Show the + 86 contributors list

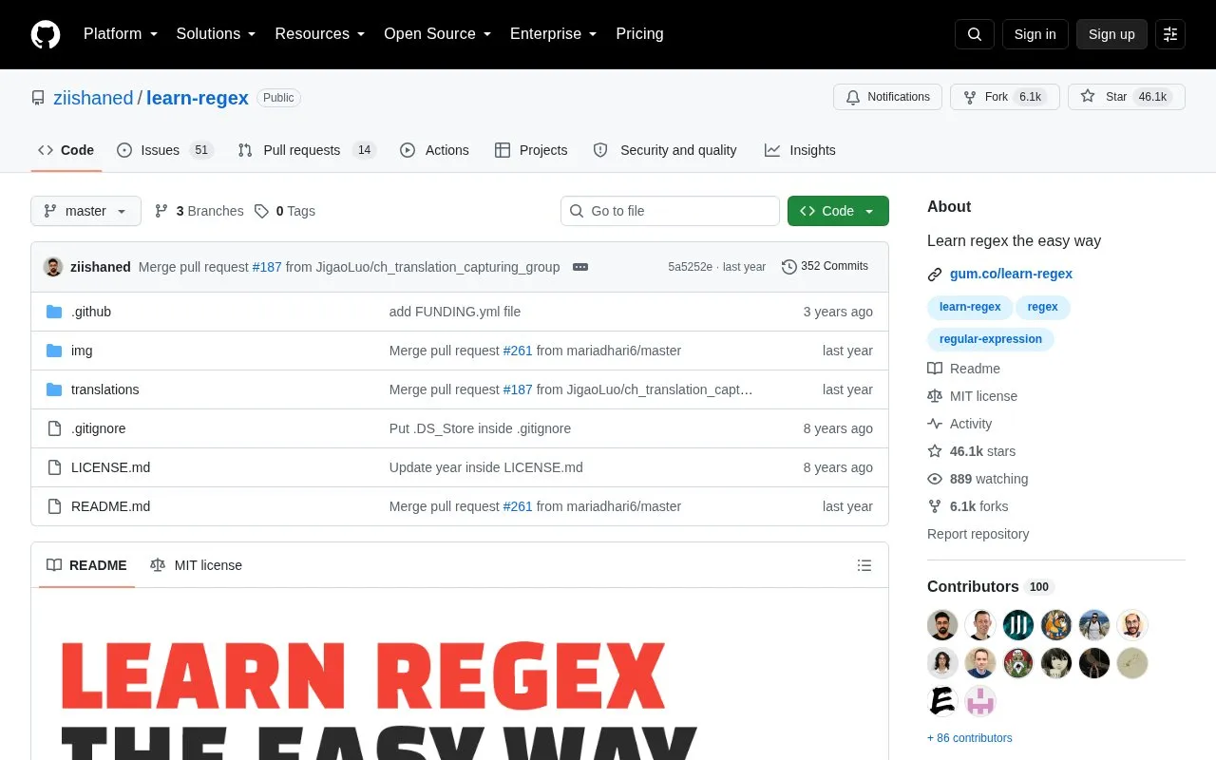coord(970,738)
